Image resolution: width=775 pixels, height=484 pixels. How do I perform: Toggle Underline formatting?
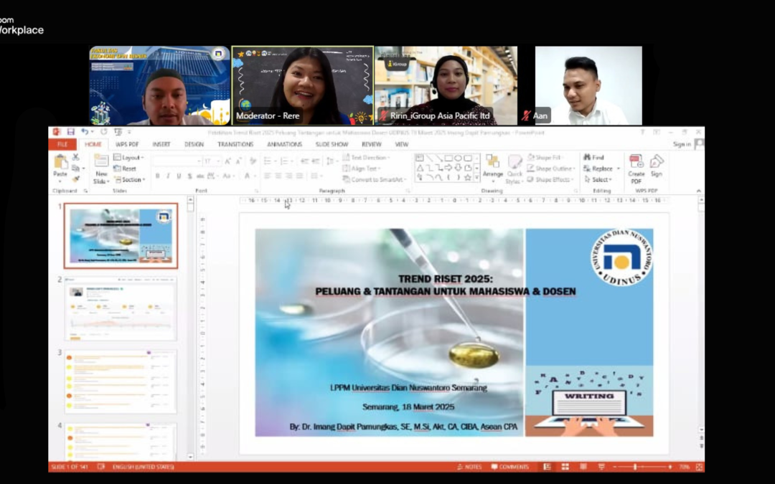pyautogui.click(x=179, y=176)
